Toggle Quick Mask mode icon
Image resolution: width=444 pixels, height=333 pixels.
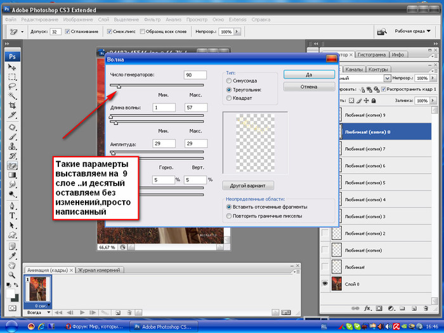point(12,308)
